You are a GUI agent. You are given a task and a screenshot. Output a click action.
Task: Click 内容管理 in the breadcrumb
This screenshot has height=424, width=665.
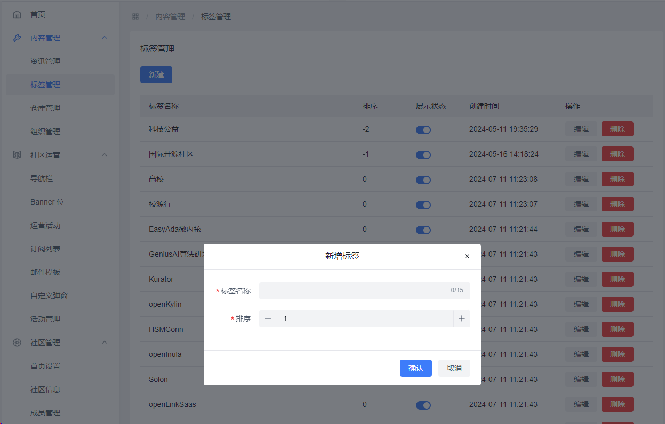pos(170,17)
